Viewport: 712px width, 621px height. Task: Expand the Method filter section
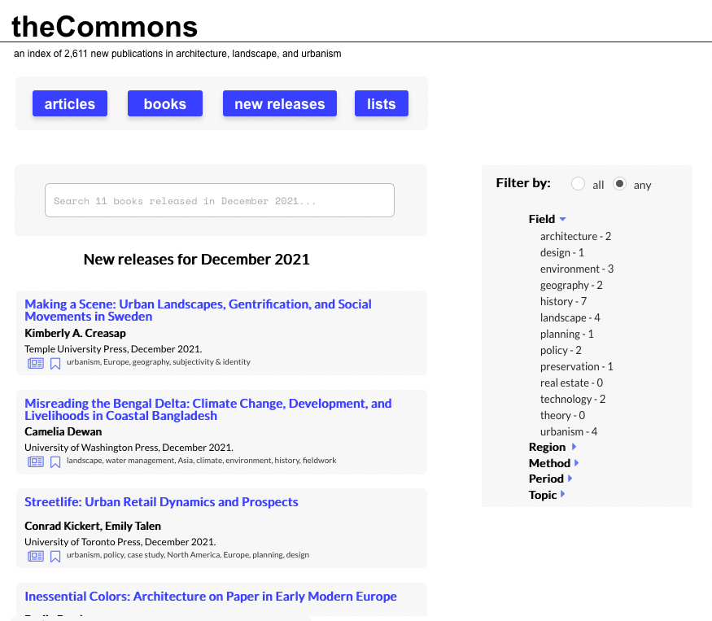(x=576, y=463)
